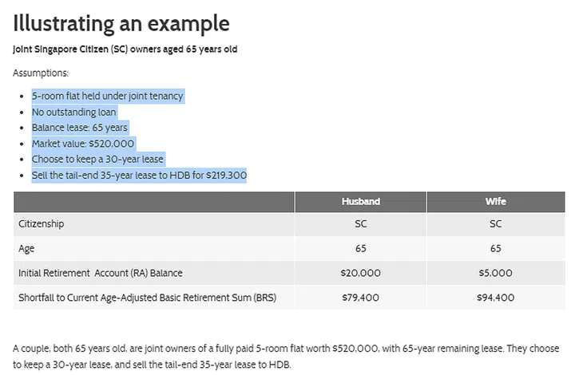Click the husband's $79,400 shortfall cell
The image size is (575, 375).
(360, 298)
